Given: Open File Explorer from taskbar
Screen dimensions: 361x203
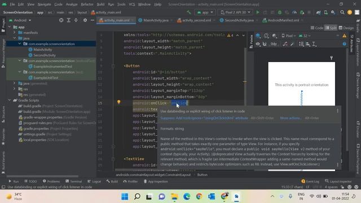Looking at the screenshot, I should tap(174, 197).
